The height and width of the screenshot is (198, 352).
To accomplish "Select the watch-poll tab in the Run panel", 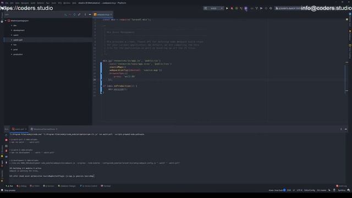I will (19, 129).
